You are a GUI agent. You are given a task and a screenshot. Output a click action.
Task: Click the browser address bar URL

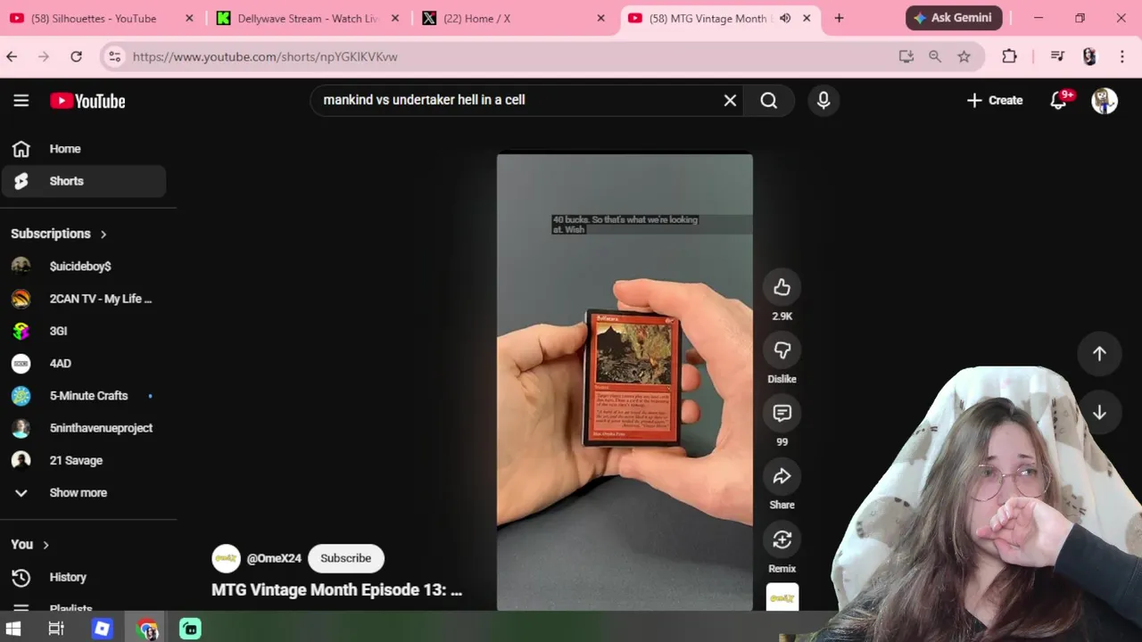[265, 56]
